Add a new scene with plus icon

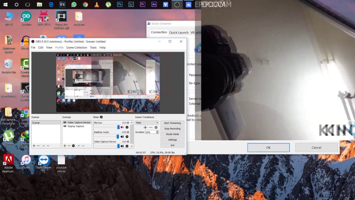[34, 146]
